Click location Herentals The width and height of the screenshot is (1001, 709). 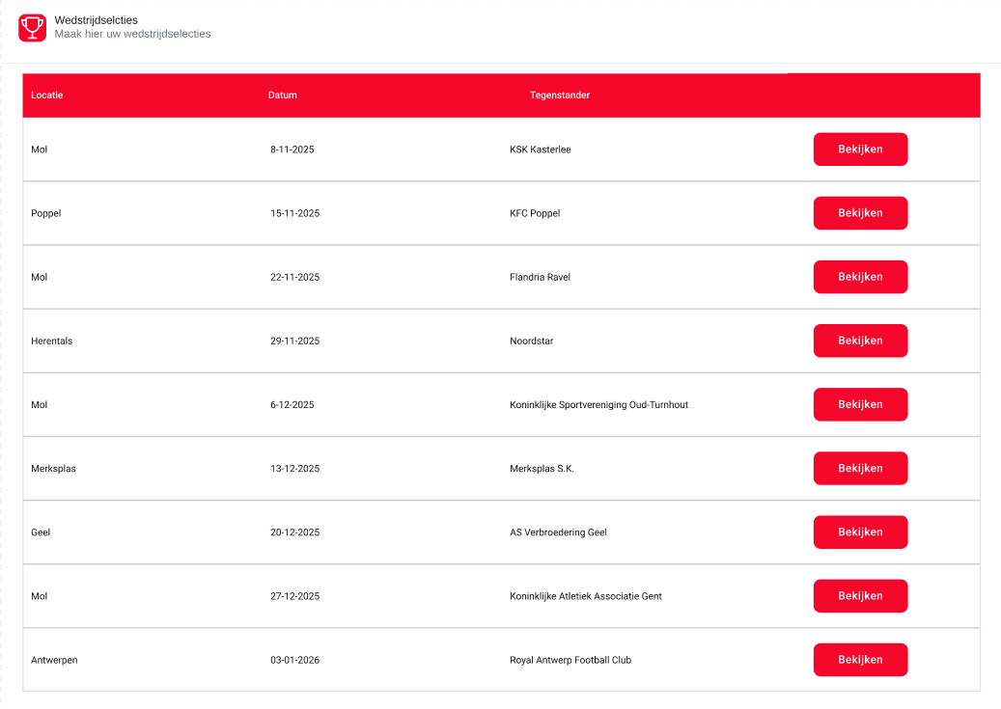52,341
